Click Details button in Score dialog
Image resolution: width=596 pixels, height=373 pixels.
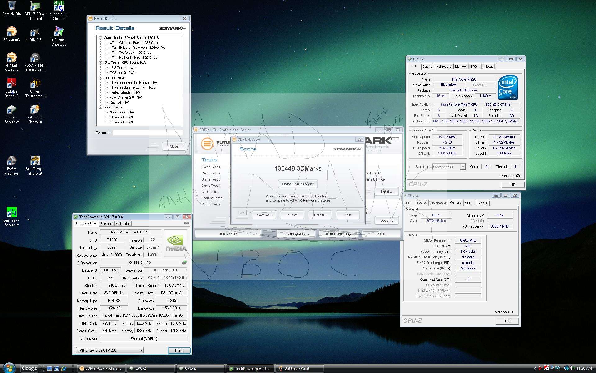tap(321, 215)
